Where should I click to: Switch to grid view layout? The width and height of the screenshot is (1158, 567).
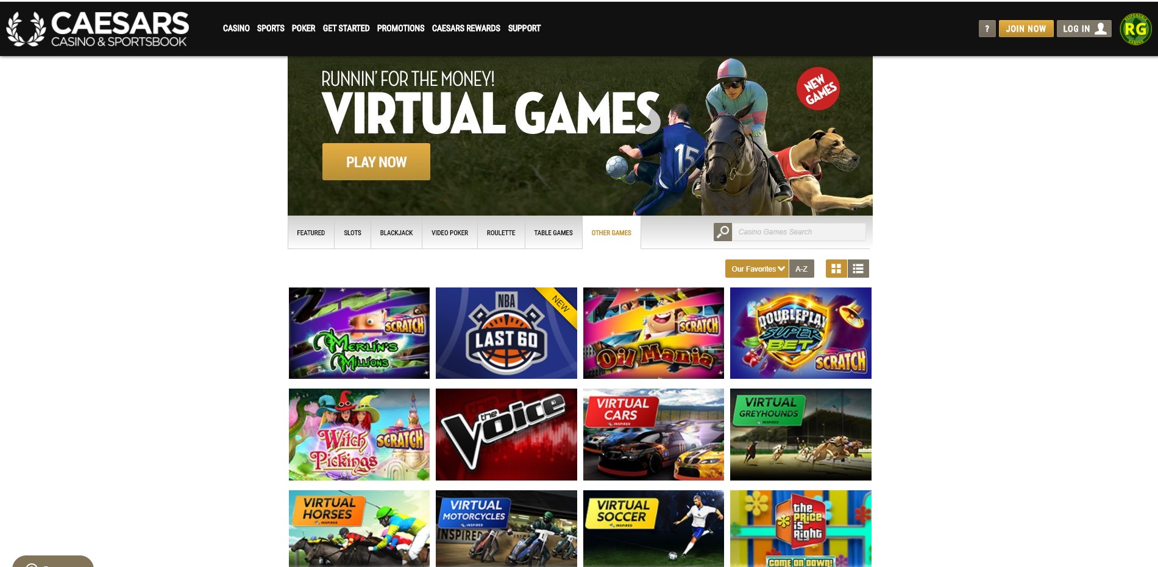(x=836, y=269)
